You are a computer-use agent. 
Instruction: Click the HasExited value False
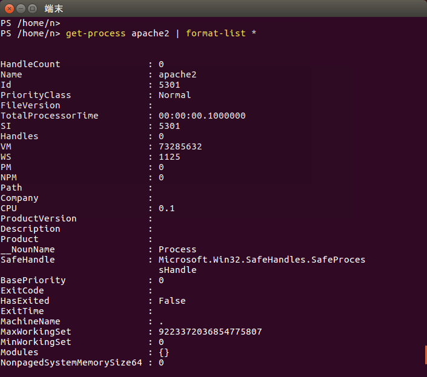tap(172, 301)
